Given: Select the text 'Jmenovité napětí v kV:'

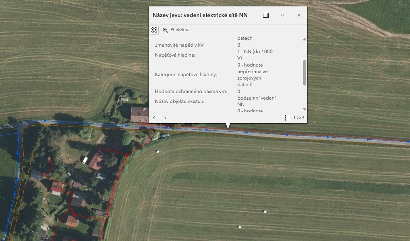Looking at the screenshot, I should (180, 45).
